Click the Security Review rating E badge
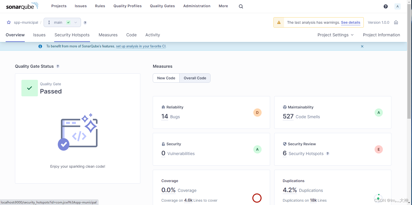The height and width of the screenshot is (205, 412). pos(378,149)
